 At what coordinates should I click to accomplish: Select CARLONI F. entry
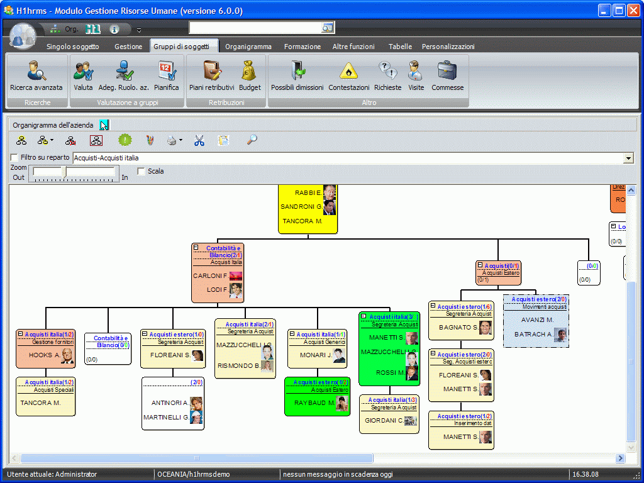[x=210, y=275]
